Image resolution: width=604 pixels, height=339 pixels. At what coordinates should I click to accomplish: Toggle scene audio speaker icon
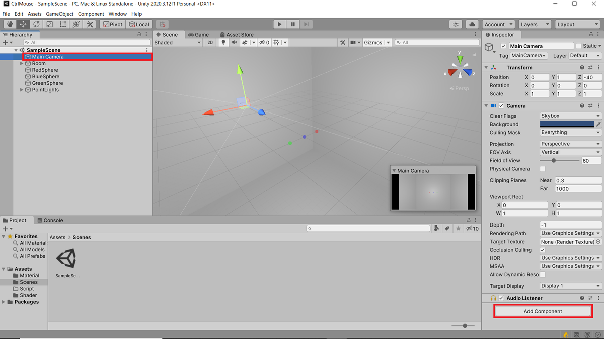[234, 43]
